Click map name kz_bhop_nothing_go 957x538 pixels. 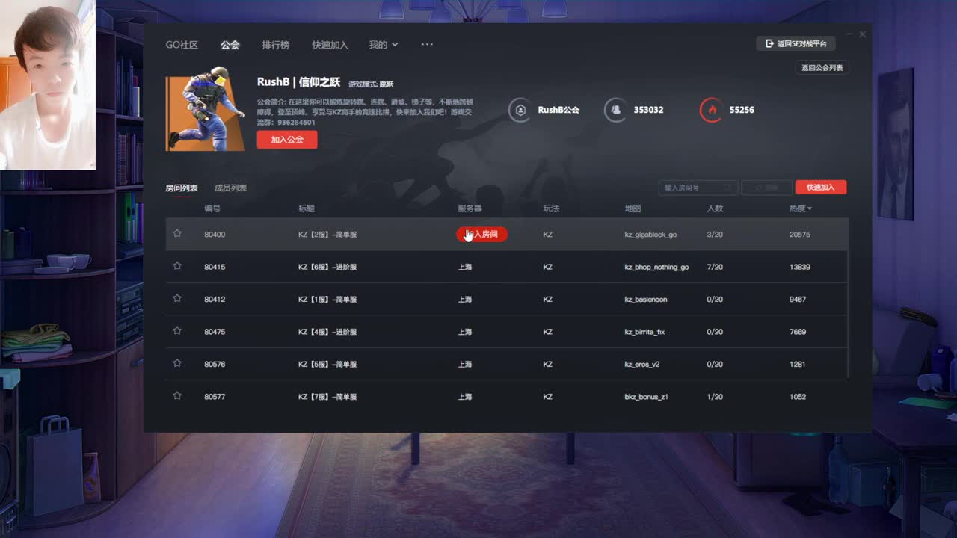tap(656, 267)
